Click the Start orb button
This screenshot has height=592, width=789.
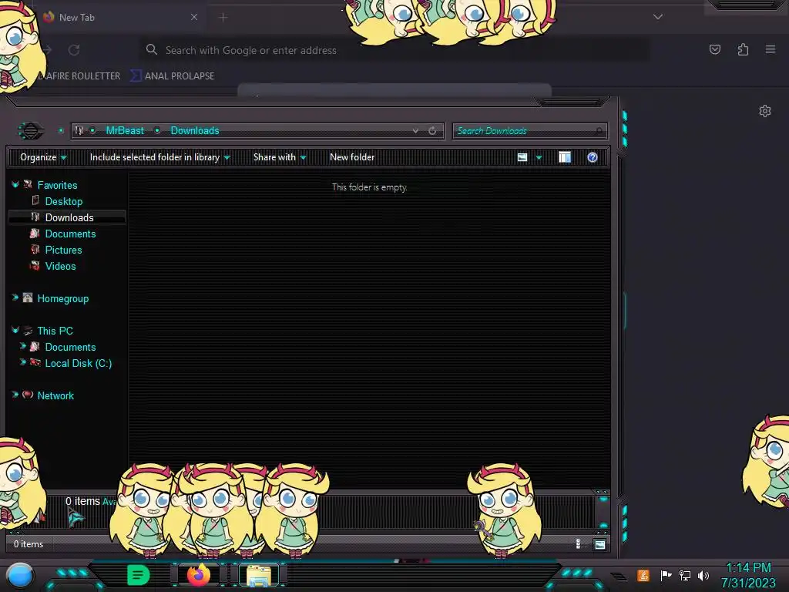[20, 576]
